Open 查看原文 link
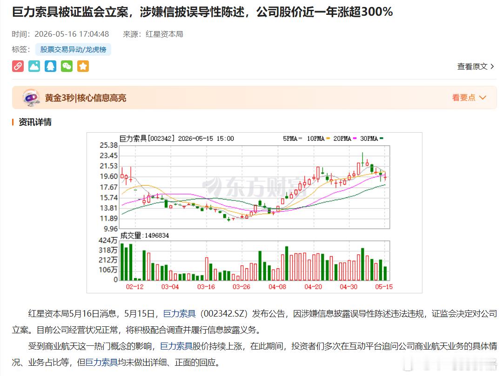 pos(475,66)
